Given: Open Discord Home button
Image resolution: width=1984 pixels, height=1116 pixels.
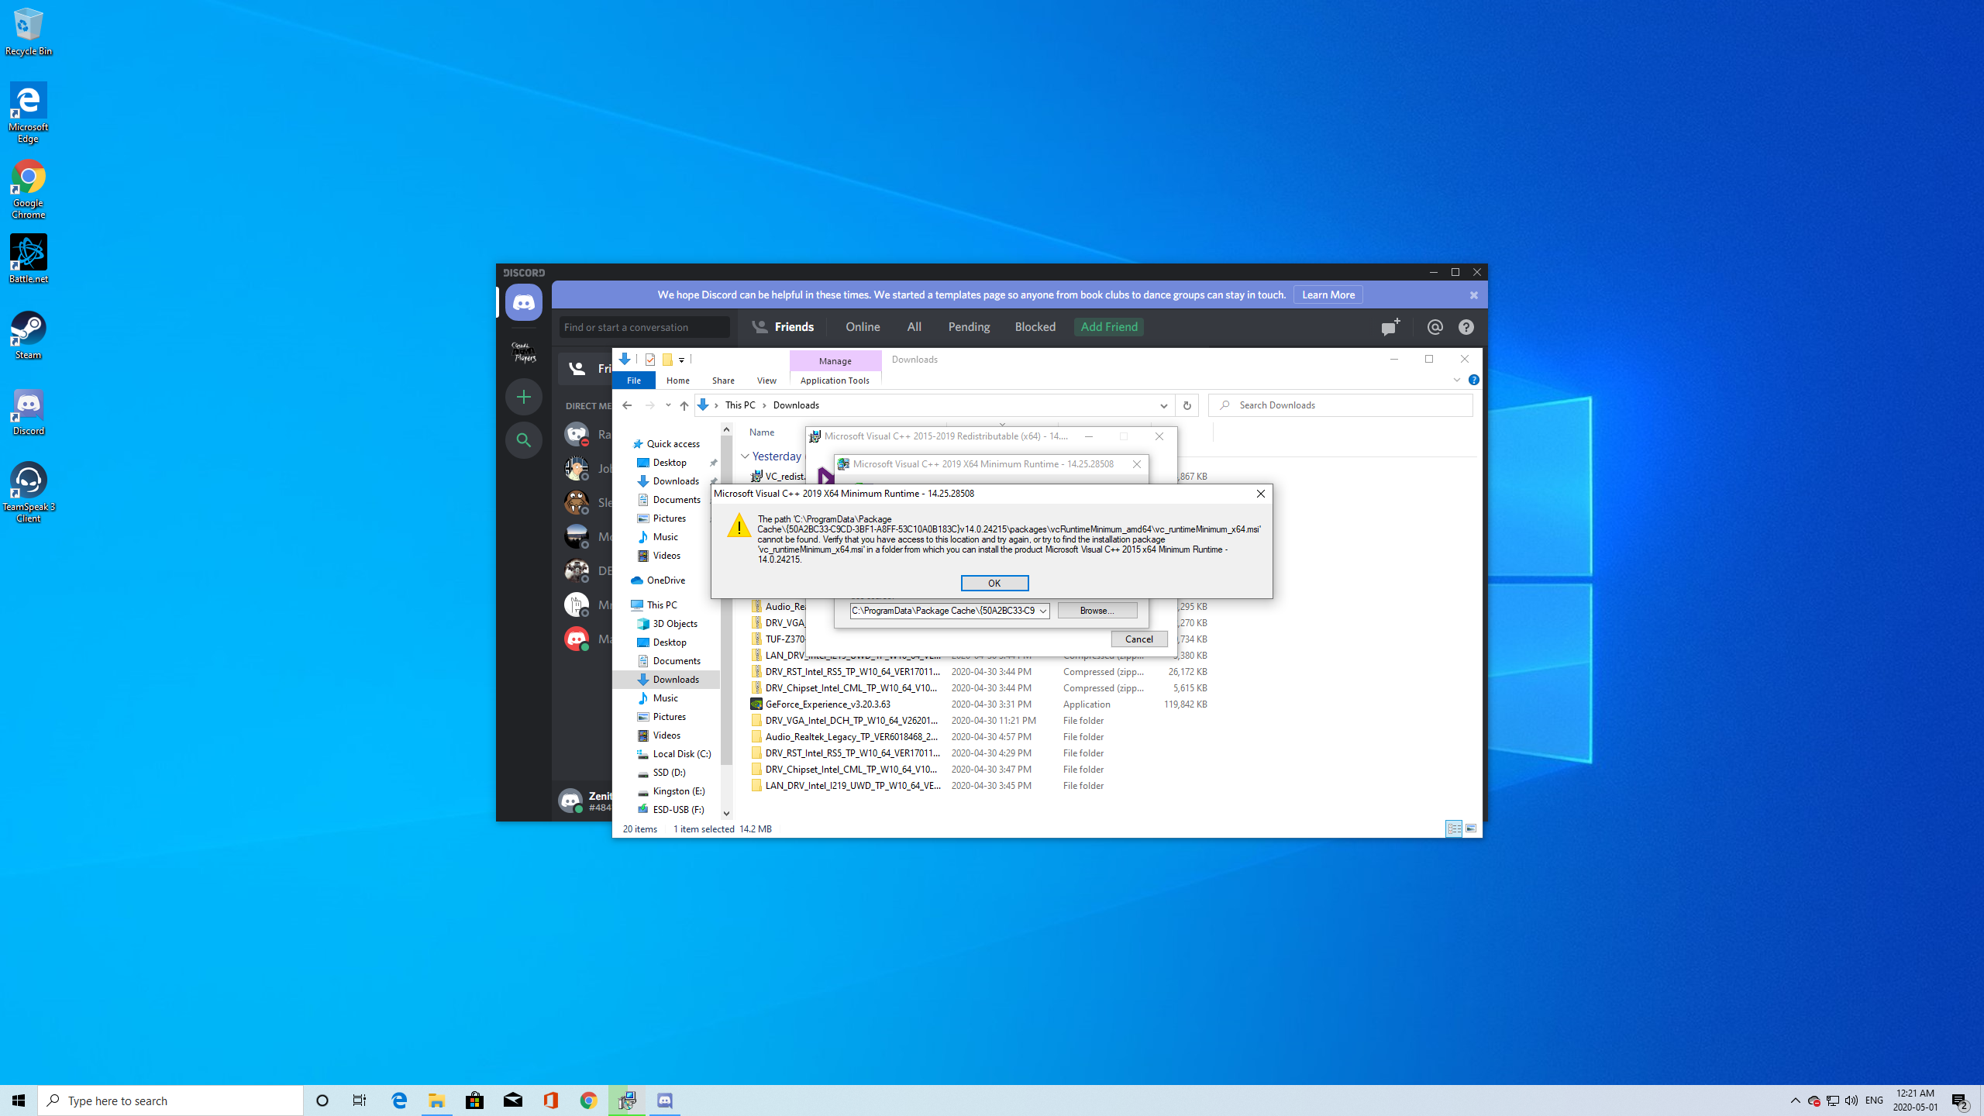Looking at the screenshot, I should point(524,302).
